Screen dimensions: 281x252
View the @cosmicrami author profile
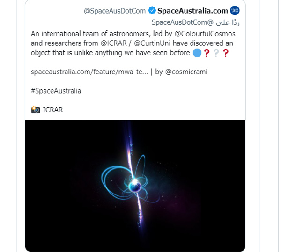[186, 72]
